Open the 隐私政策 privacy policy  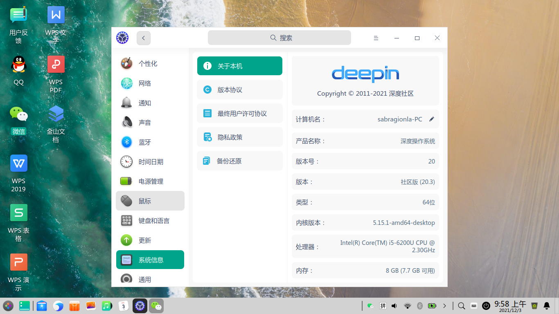239,137
